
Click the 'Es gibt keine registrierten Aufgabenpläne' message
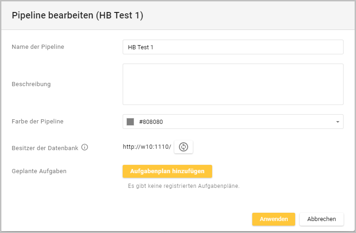click(x=184, y=186)
